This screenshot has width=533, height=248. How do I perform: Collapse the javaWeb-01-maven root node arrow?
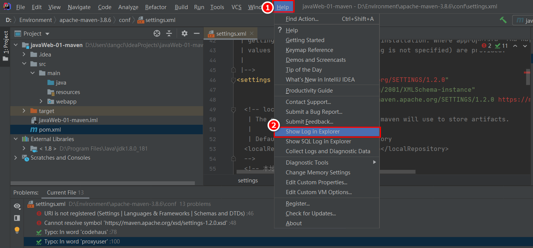point(16,45)
